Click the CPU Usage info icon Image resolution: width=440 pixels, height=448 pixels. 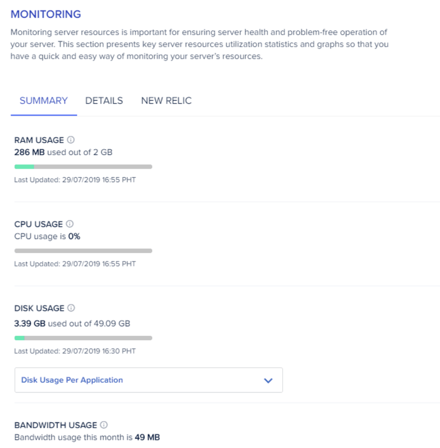point(70,223)
